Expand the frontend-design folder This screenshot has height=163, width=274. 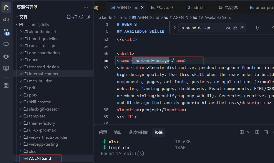pos(44,67)
